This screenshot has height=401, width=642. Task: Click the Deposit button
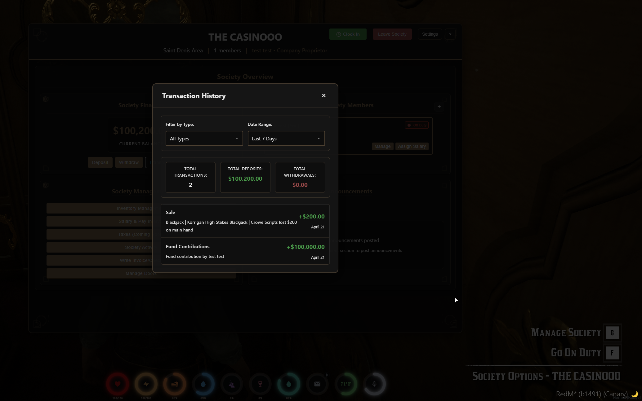[x=100, y=162]
